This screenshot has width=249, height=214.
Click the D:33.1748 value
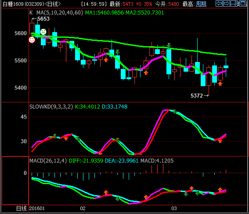tap(115, 107)
